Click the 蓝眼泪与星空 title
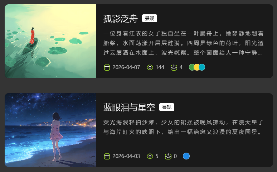The image size is (277, 172). click(x=129, y=107)
